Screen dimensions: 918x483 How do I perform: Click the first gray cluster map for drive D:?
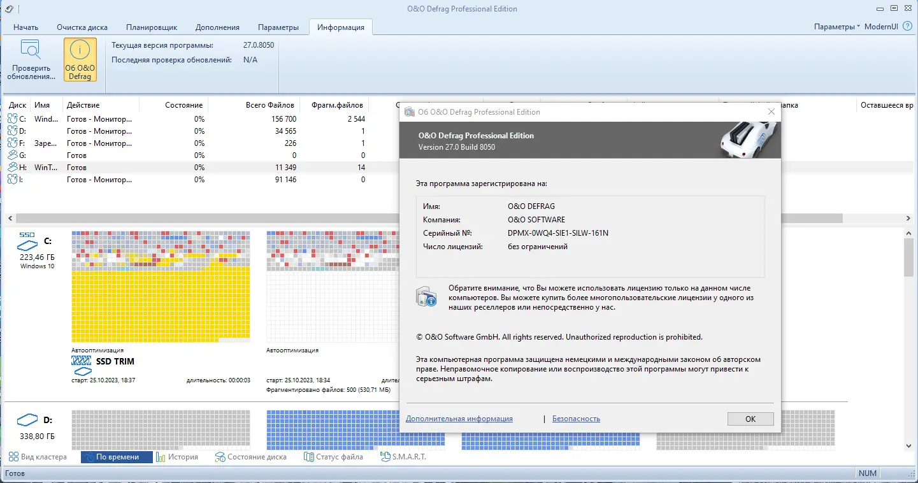(x=161, y=430)
